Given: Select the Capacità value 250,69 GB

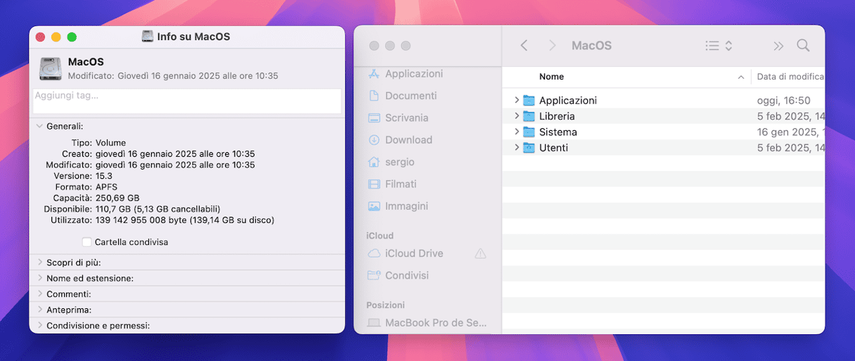Looking at the screenshot, I should [x=117, y=198].
